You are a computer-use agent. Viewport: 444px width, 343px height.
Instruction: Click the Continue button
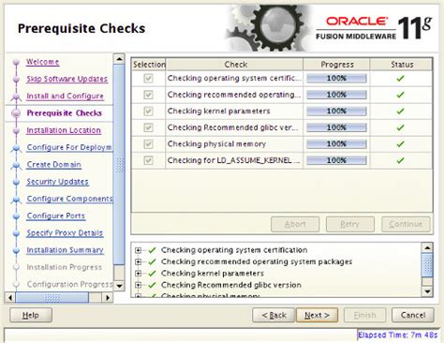click(406, 224)
